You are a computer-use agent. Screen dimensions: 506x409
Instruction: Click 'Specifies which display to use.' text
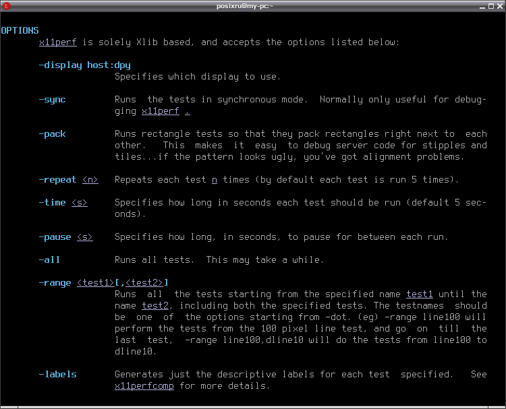click(x=198, y=77)
